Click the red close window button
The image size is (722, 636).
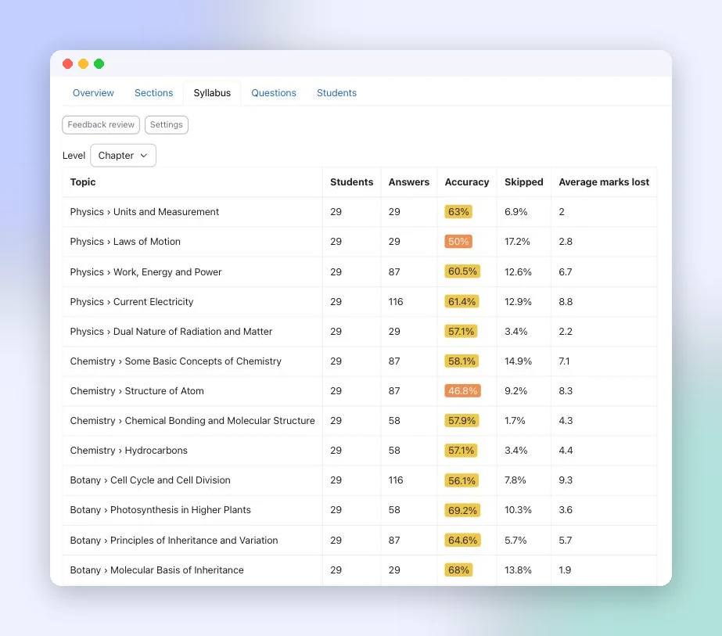pyautogui.click(x=68, y=63)
